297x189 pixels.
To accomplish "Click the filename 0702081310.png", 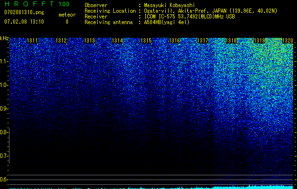I will [x=24, y=13].
